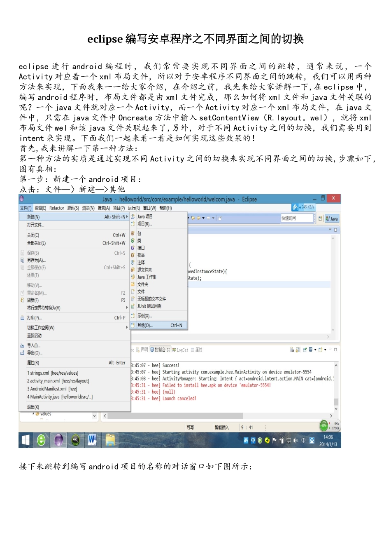Collapse the values tree folder
Viewport: 391px width, 554px height.
33,413
